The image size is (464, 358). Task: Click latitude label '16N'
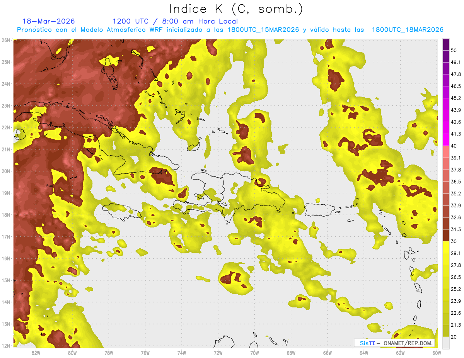tap(6, 258)
